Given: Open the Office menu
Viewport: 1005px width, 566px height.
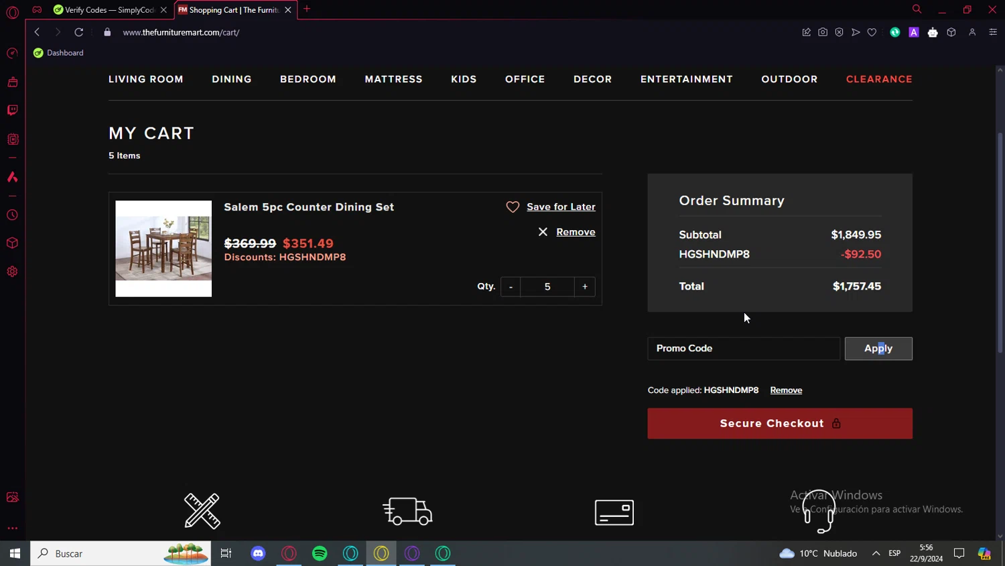Looking at the screenshot, I should click(x=525, y=79).
